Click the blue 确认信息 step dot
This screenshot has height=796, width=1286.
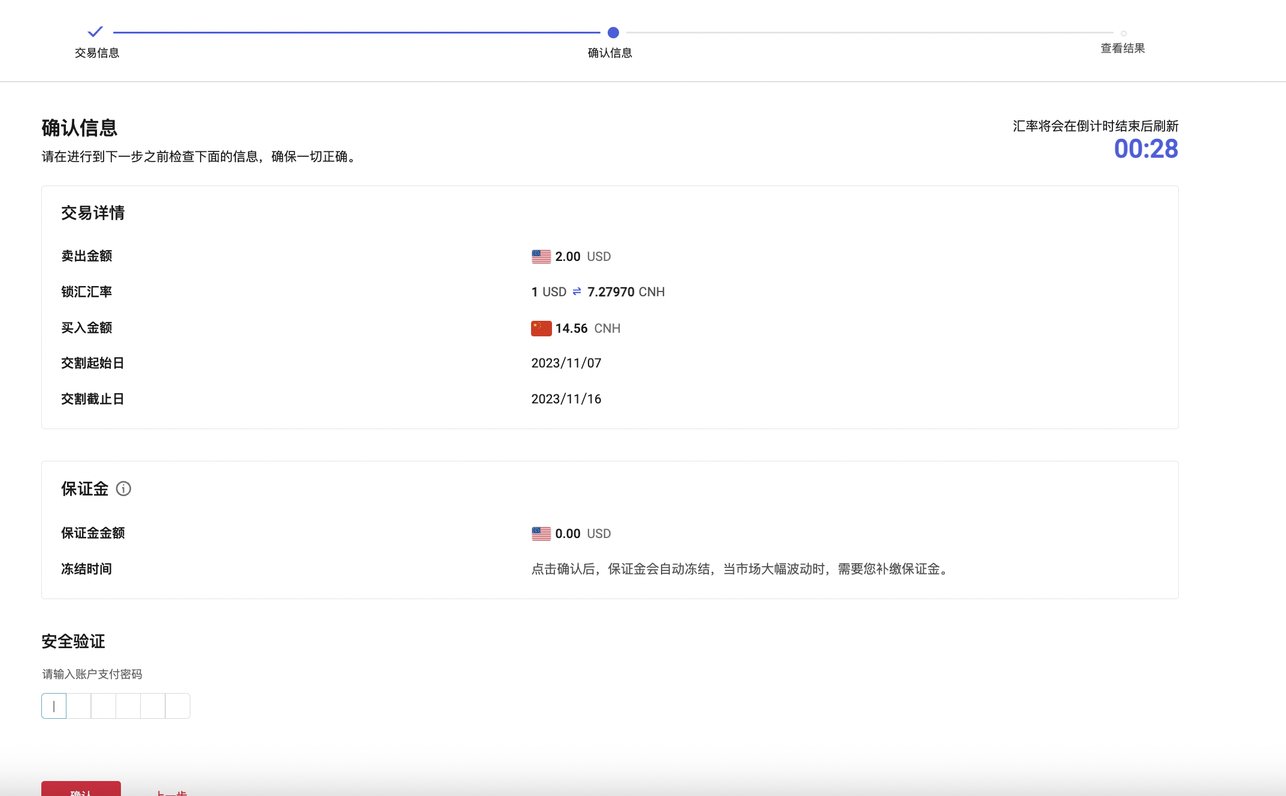coord(613,32)
